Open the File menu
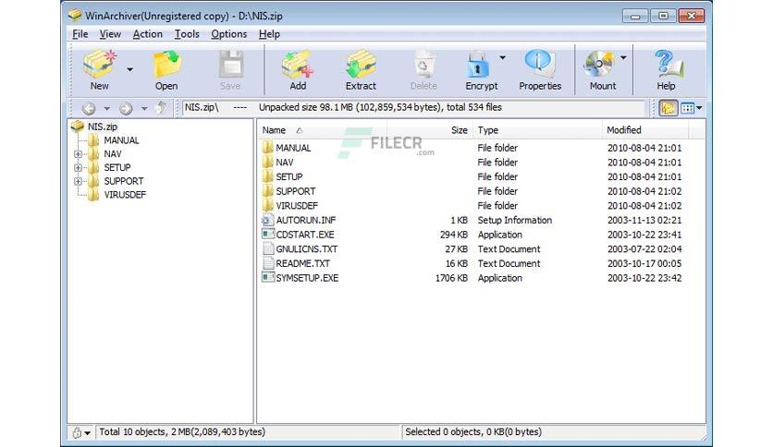 [80, 34]
